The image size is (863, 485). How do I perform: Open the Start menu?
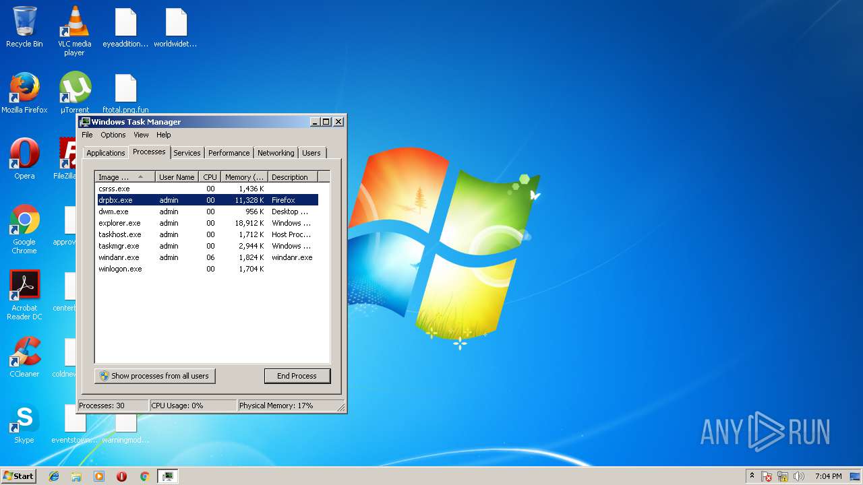(x=18, y=476)
